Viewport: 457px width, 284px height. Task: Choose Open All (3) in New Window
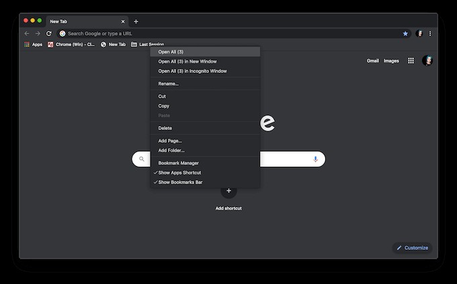(205, 62)
